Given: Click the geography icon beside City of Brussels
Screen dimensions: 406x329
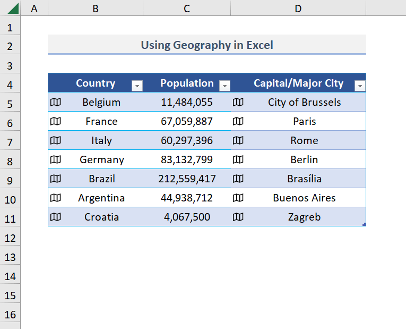Looking at the screenshot, I should click(238, 102).
